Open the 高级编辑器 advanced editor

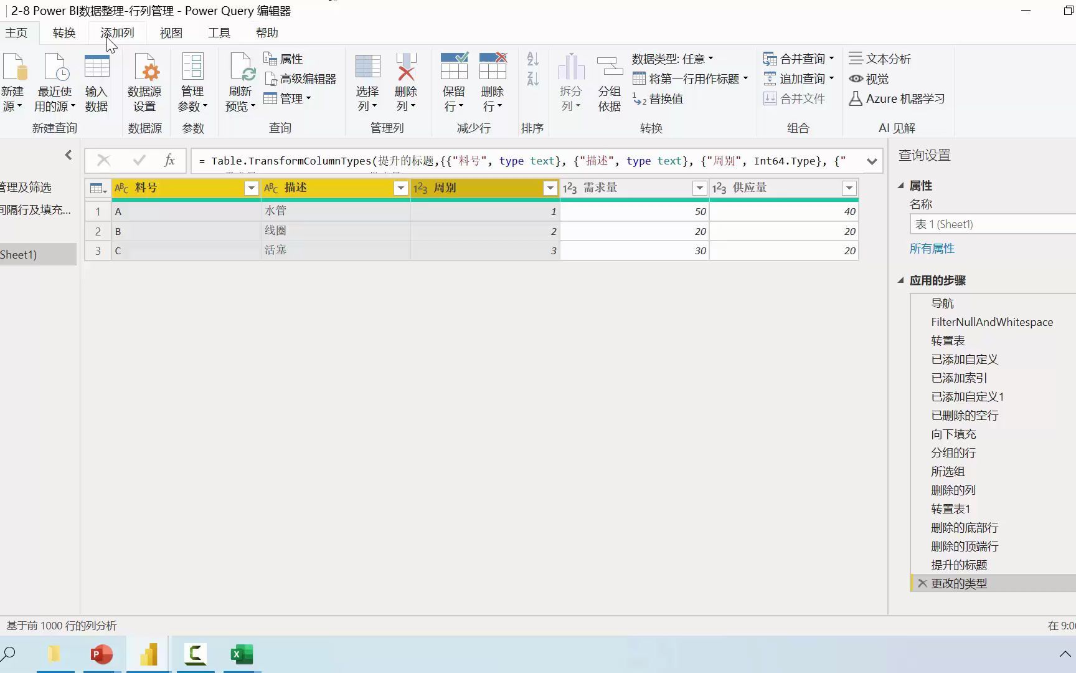click(300, 79)
